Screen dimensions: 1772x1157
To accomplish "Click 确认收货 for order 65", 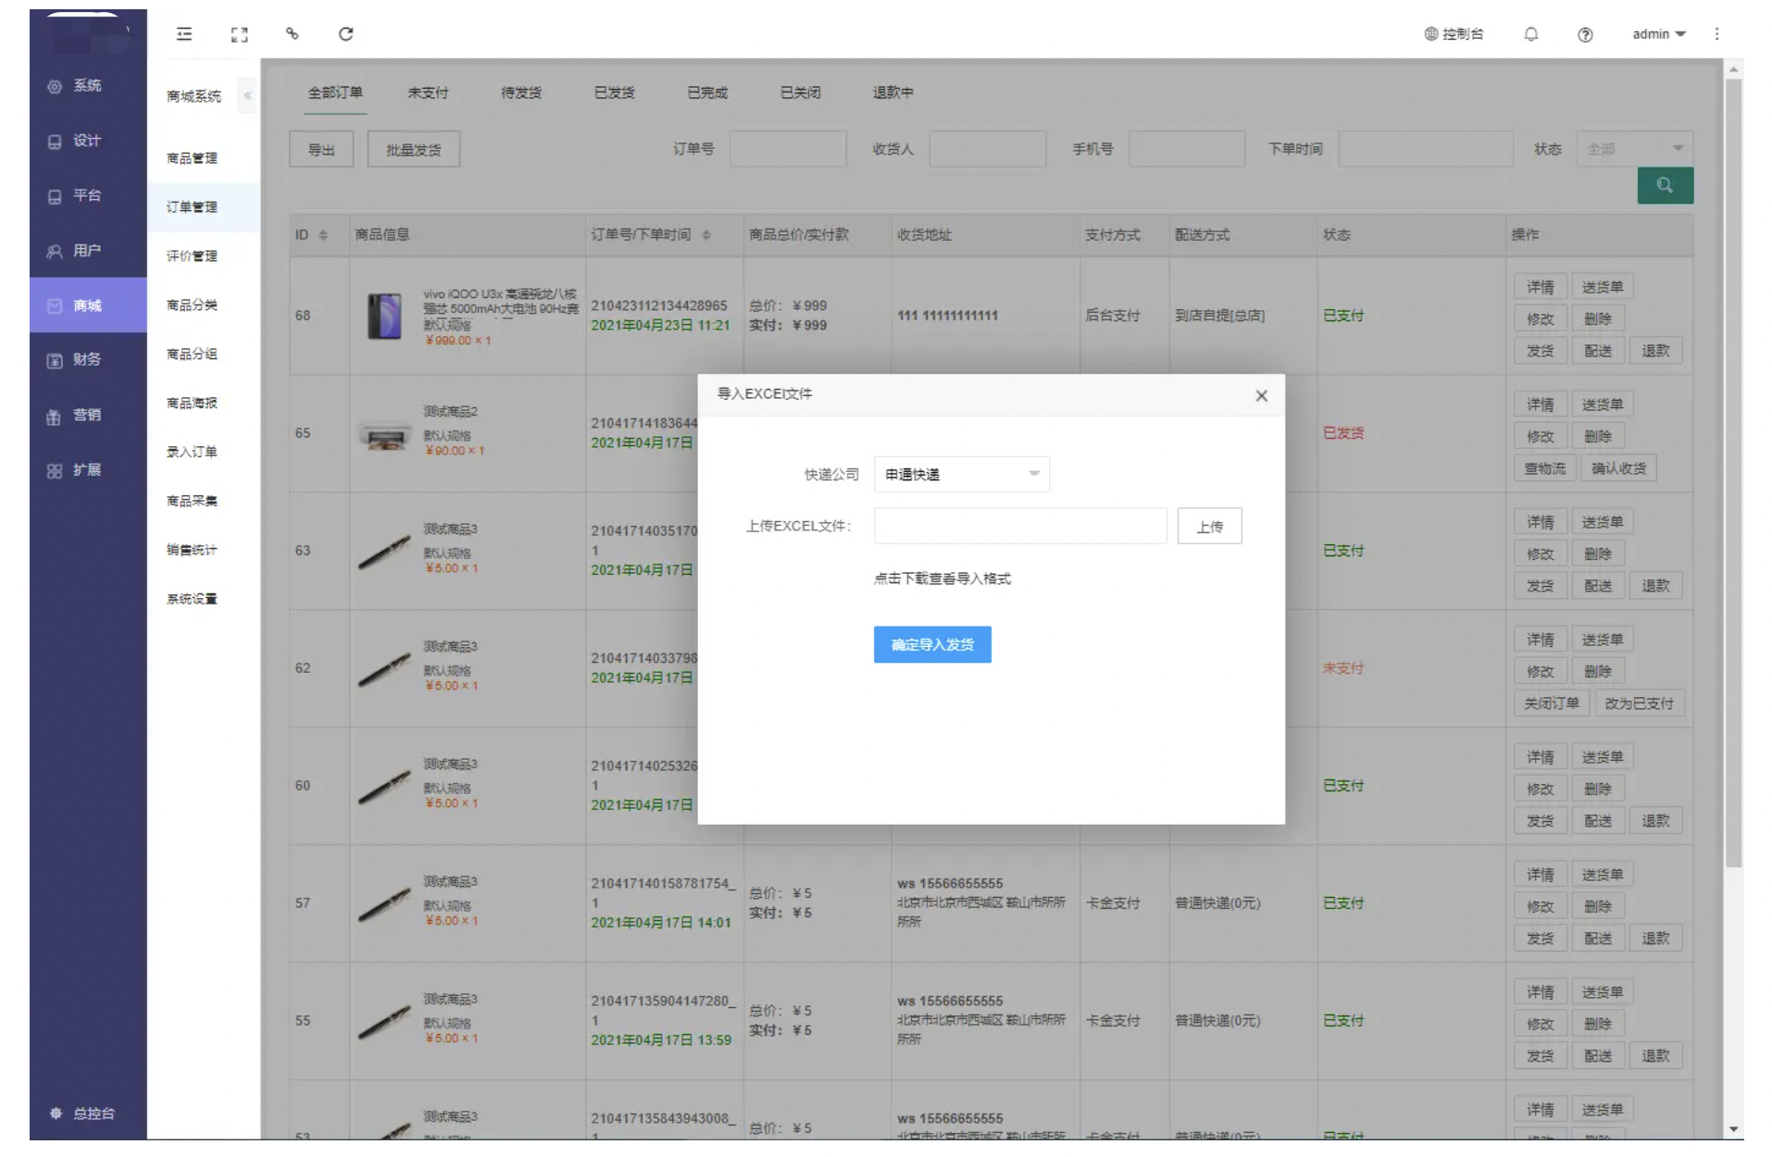I will pos(1618,468).
